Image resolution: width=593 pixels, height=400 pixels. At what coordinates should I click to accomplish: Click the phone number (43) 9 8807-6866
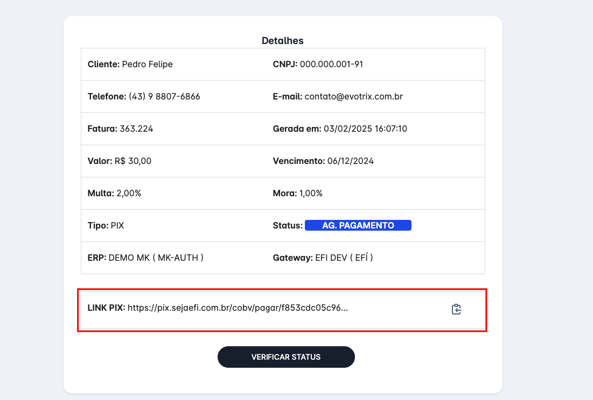tap(164, 97)
